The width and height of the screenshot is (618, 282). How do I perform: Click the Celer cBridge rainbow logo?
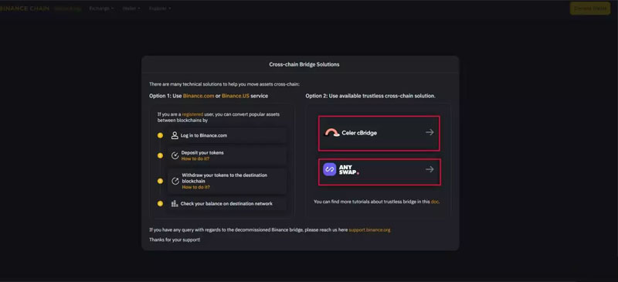tap(332, 133)
